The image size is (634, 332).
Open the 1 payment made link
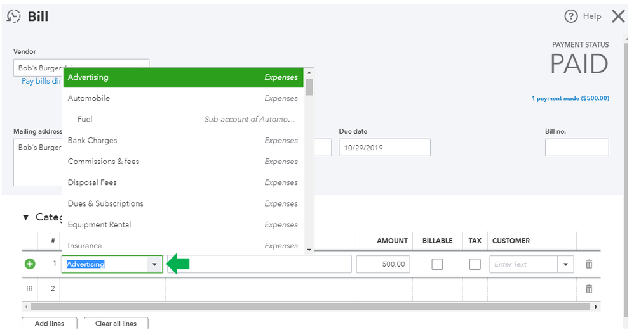point(570,98)
